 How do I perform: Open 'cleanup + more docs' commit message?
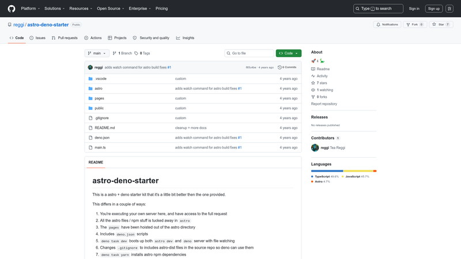click(x=191, y=128)
